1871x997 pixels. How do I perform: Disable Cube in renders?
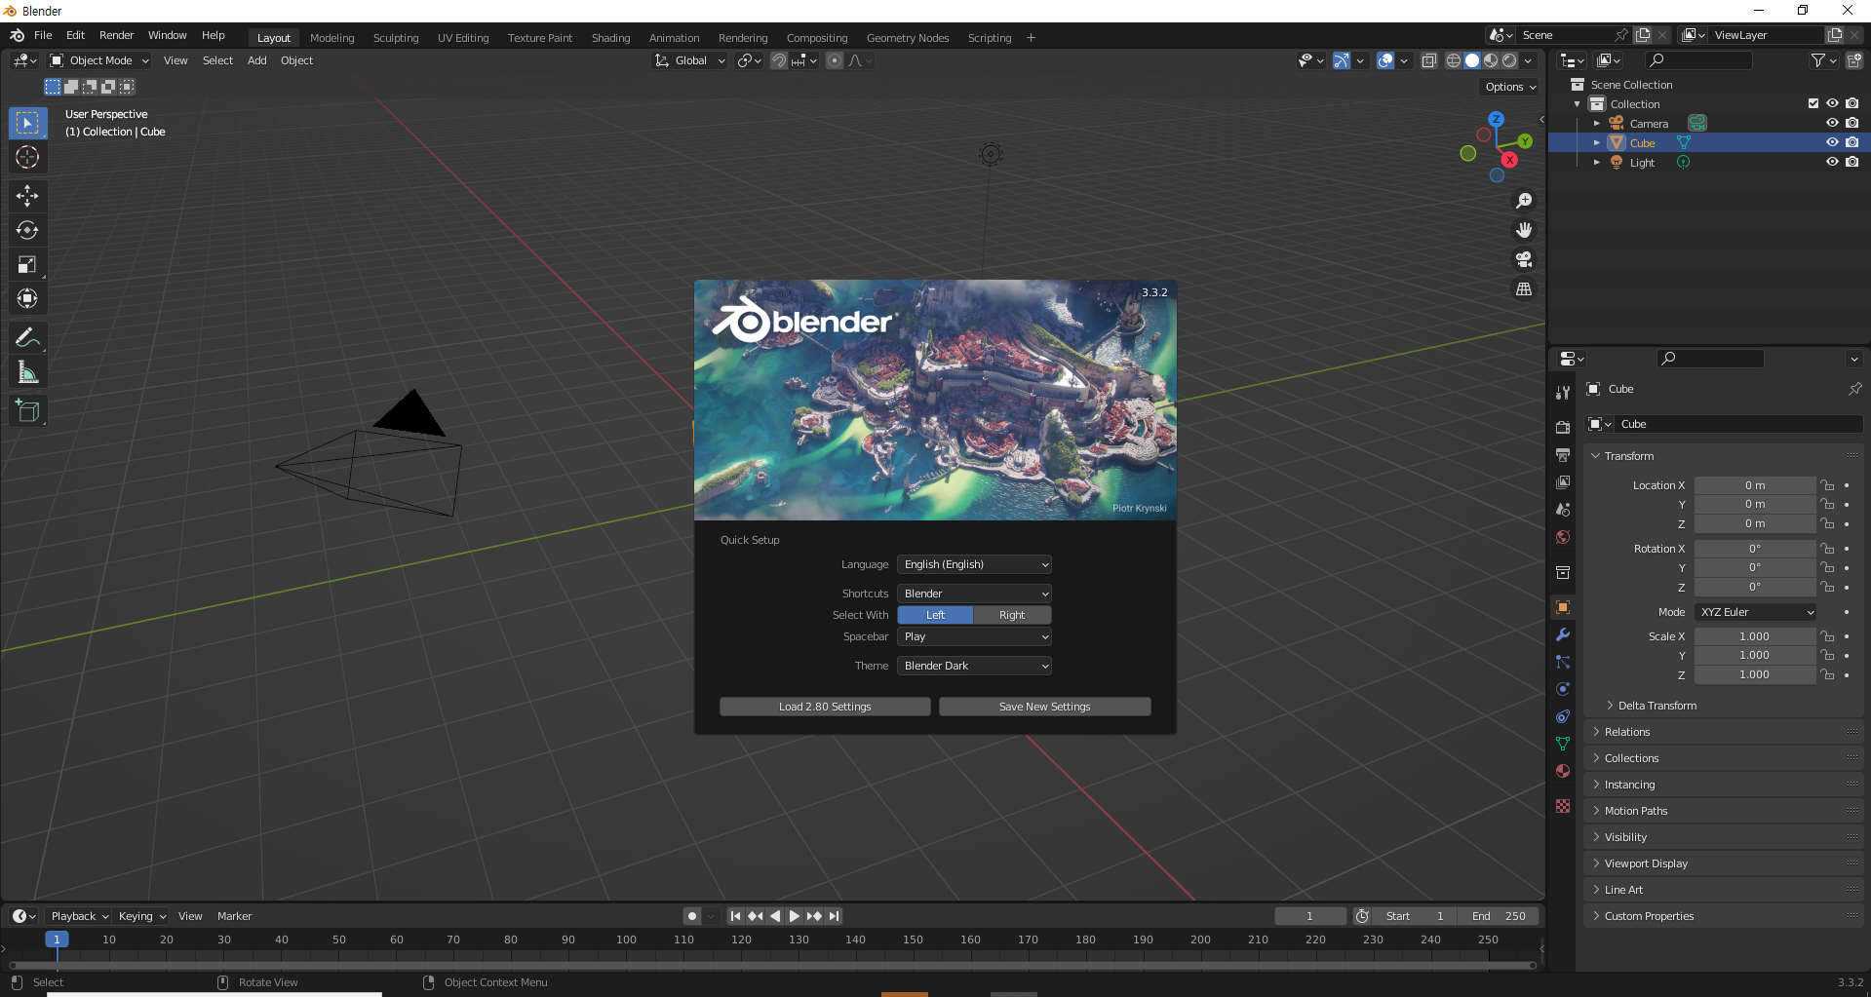(x=1852, y=142)
